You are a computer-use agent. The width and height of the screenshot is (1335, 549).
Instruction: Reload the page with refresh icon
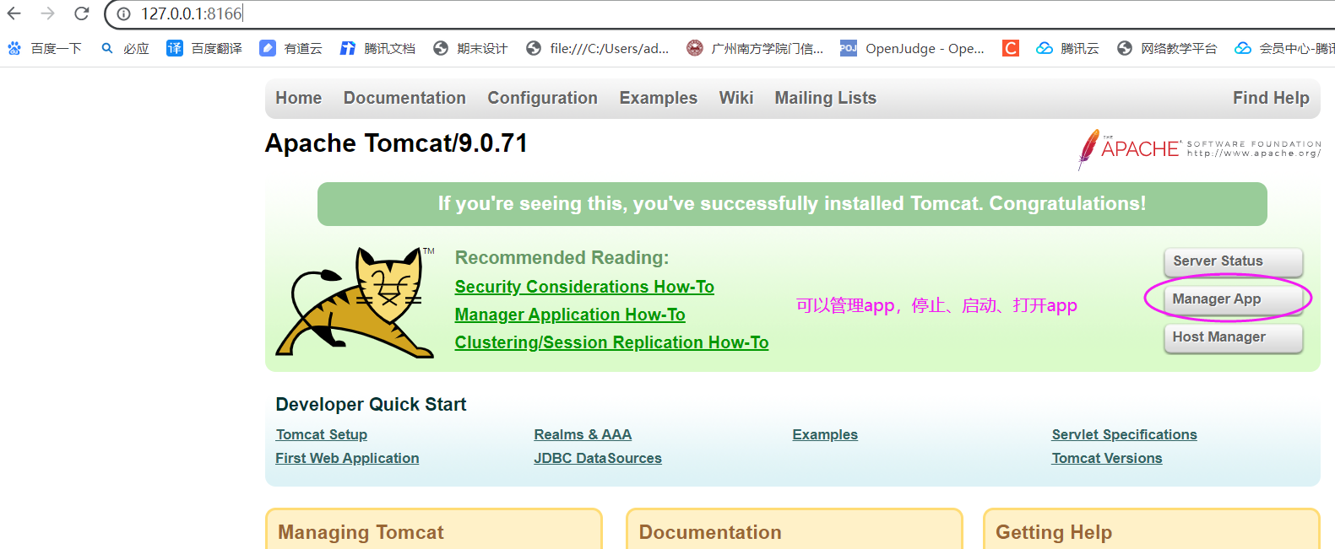pyautogui.click(x=81, y=13)
